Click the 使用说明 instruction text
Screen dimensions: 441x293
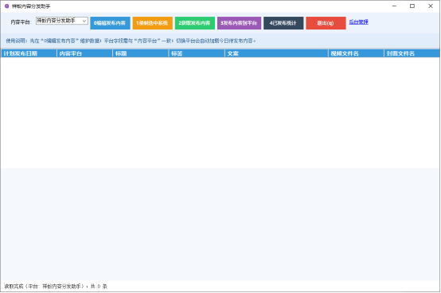[131, 41]
